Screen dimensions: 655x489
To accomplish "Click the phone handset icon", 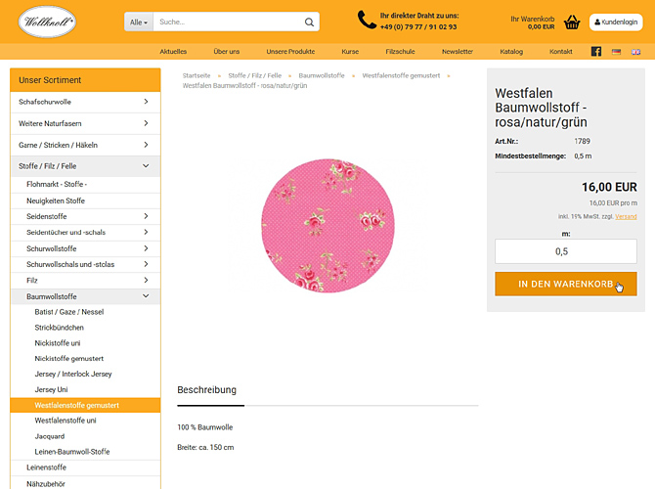I will pos(367,21).
